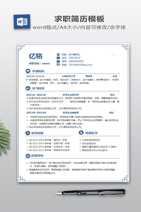
Task: Click the phone icon beside 电话
Action: tap(58, 61)
